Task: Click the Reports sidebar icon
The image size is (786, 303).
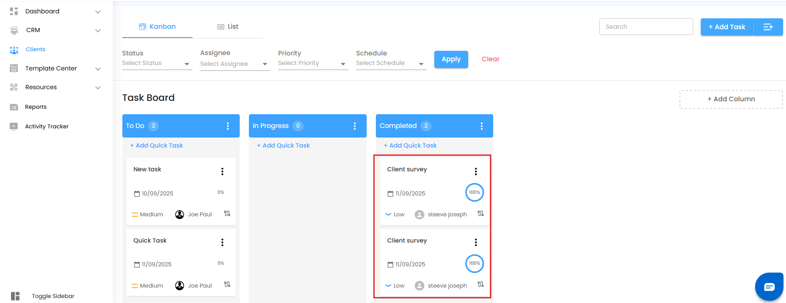Action: 14,107
